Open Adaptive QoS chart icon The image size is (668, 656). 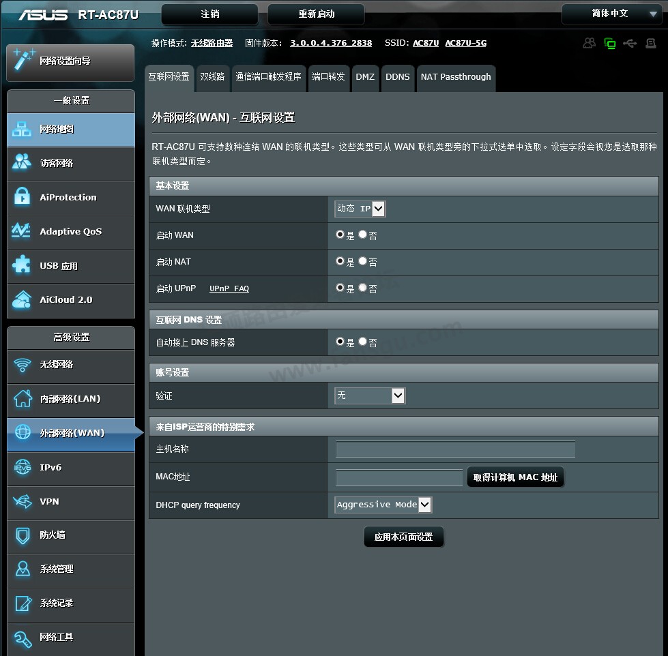click(x=21, y=230)
